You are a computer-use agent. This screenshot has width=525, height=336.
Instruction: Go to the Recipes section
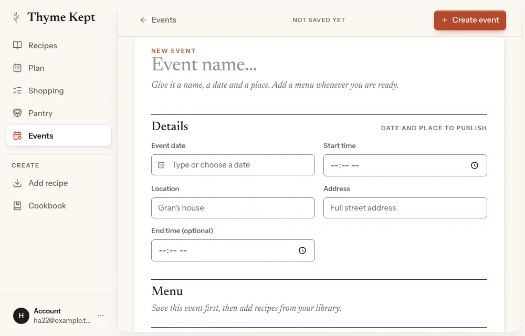tap(59, 46)
